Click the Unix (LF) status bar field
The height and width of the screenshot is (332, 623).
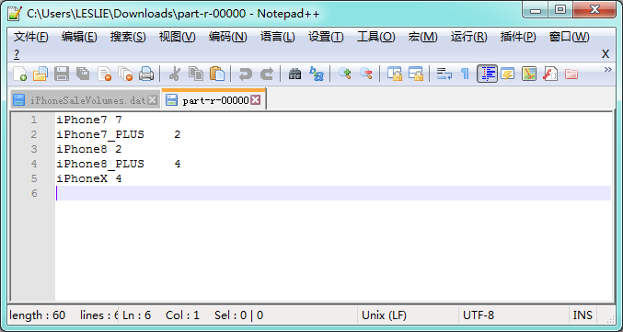point(408,315)
